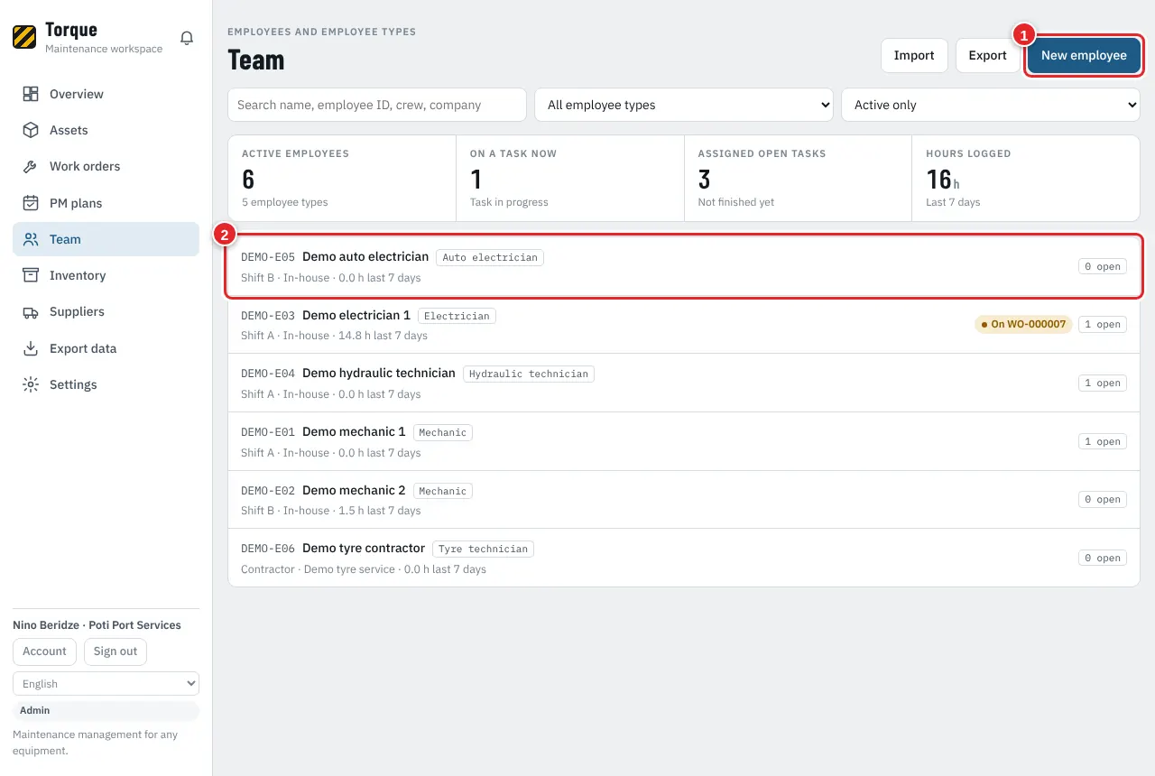The height and width of the screenshot is (776, 1155).
Task: Click the Work orders wrench icon
Action: (x=31, y=166)
